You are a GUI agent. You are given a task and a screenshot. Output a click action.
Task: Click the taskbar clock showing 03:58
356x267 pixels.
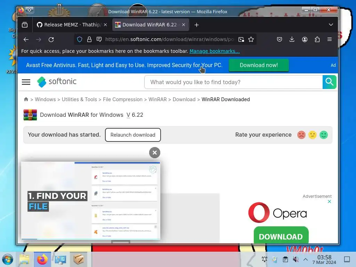point(324,259)
